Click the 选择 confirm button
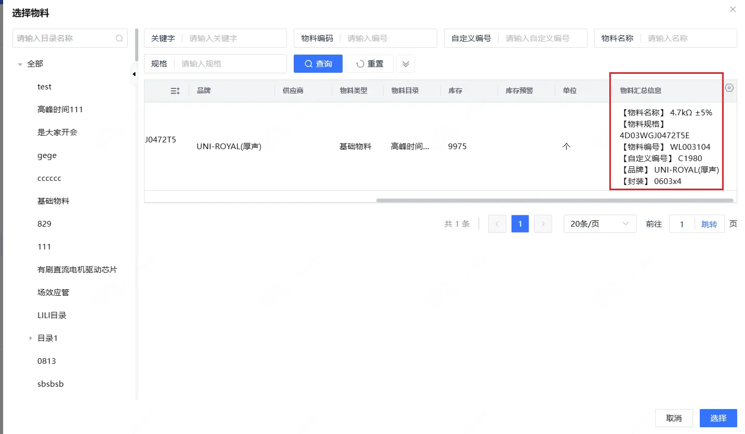 [x=718, y=418]
